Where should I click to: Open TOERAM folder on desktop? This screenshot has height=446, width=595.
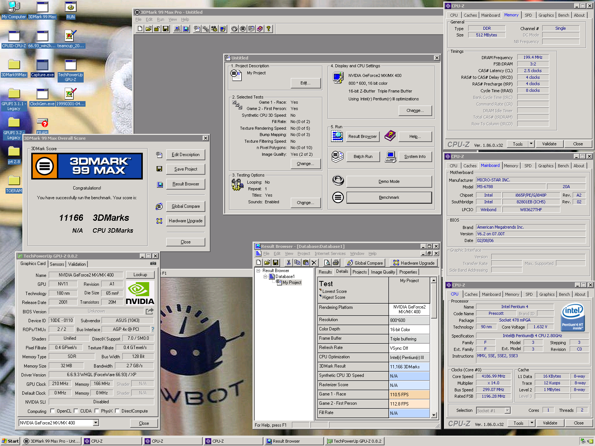coord(14,184)
